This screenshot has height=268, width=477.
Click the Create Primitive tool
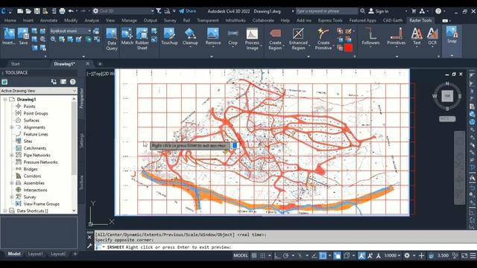coord(323,39)
